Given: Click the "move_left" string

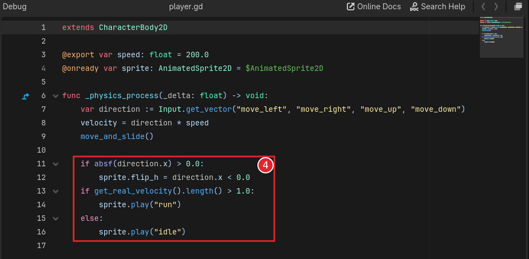Looking at the screenshot, I should [262, 109].
